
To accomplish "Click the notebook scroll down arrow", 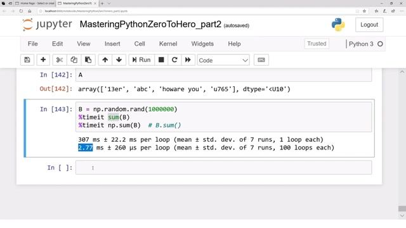I will [x=402, y=215].
